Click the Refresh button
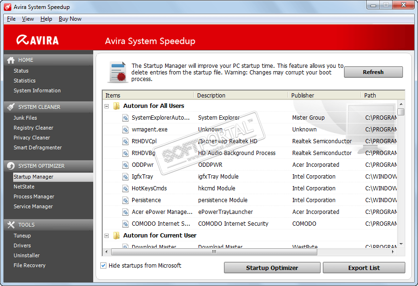This screenshot has height=286, width=418. (373, 72)
